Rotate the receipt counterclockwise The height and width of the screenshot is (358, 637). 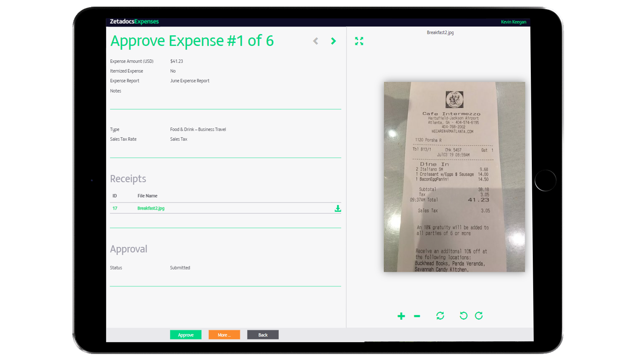click(x=463, y=316)
